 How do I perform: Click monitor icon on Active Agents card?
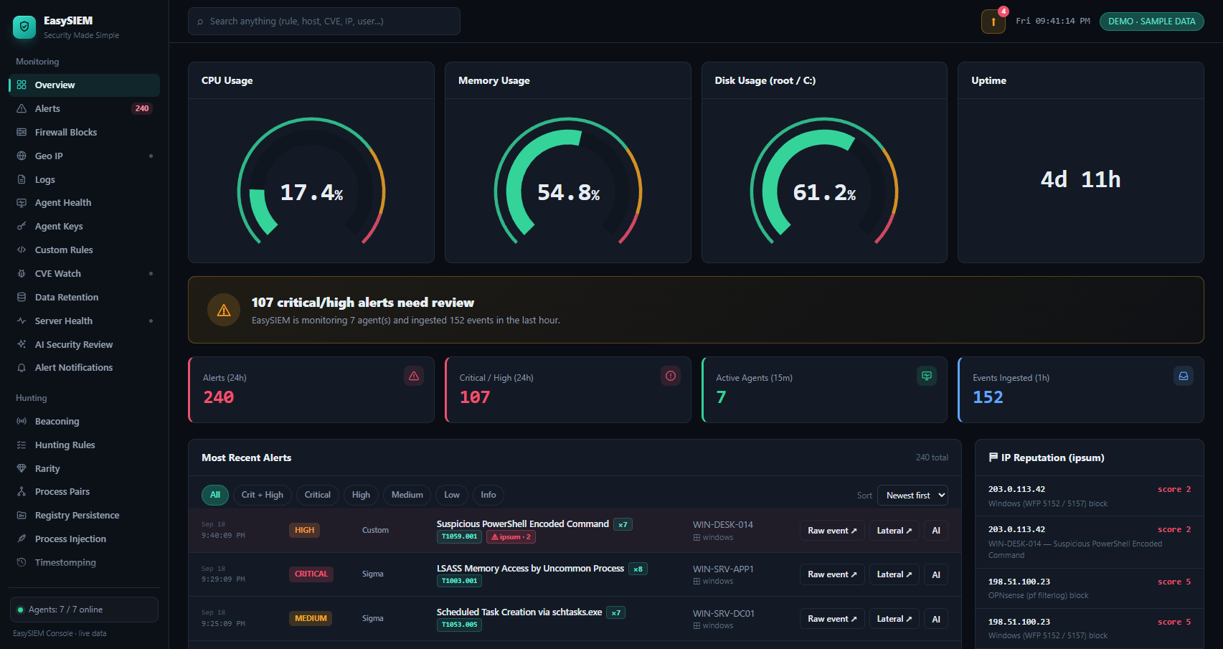tap(927, 376)
